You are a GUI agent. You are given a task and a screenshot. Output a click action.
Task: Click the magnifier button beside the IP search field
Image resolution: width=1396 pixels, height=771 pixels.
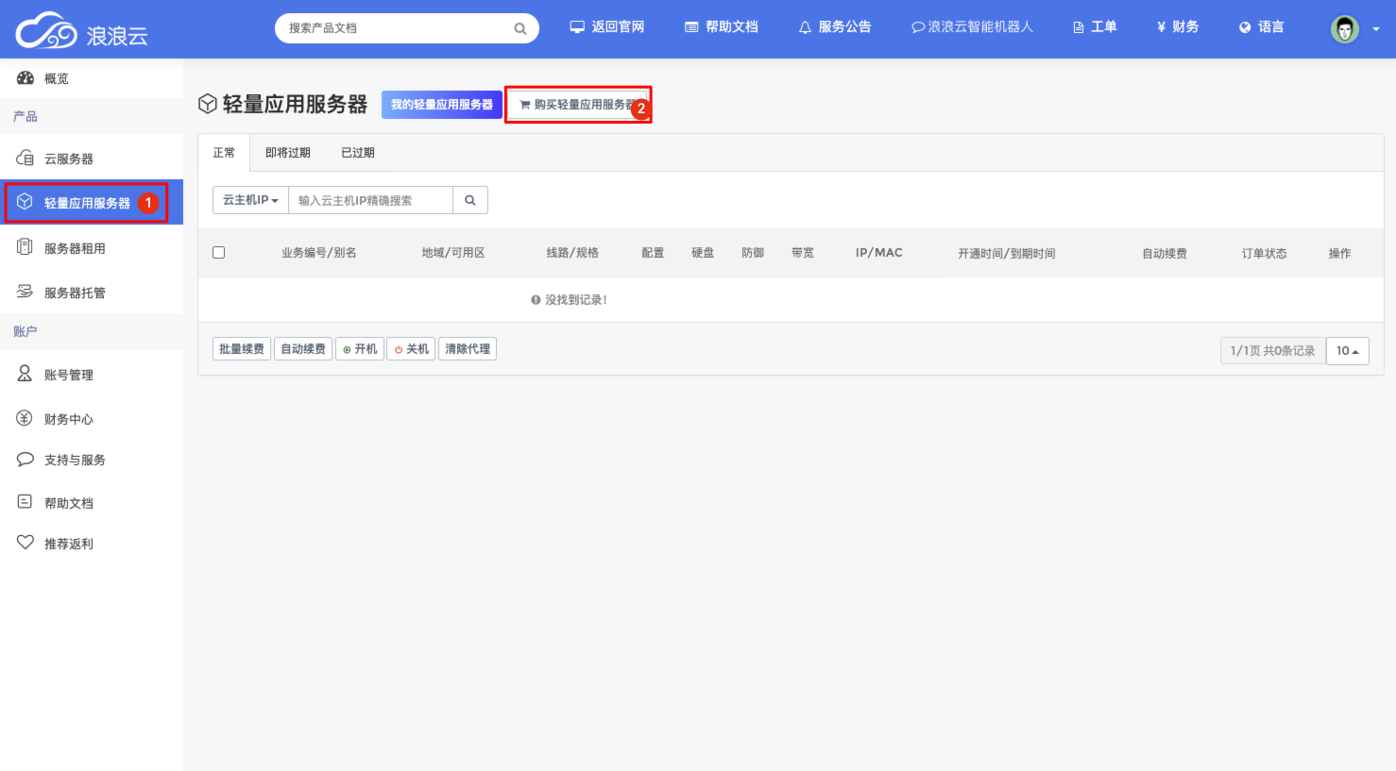click(x=470, y=200)
